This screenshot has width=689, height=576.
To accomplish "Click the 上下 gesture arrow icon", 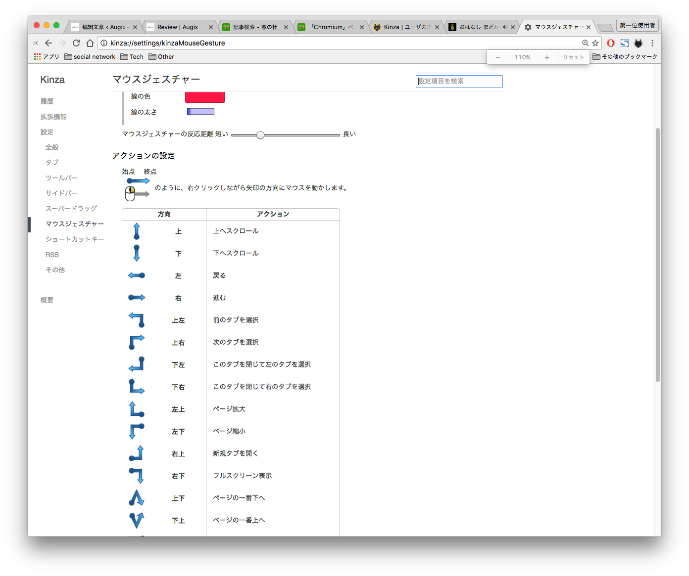I will click(137, 498).
